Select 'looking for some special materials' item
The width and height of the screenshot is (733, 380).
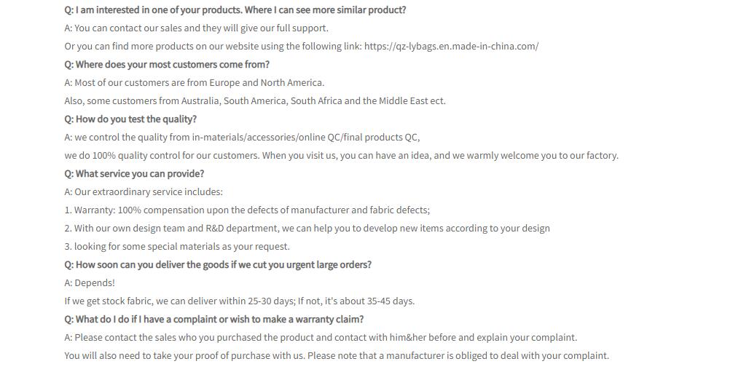point(177,247)
